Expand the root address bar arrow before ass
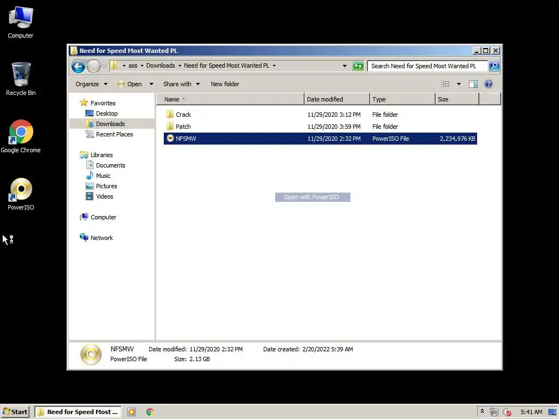The width and height of the screenshot is (559, 419). point(124,65)
